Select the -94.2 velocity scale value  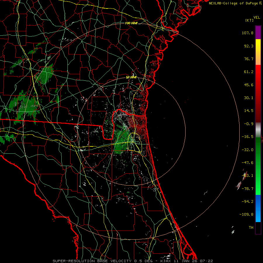point(248,202)
